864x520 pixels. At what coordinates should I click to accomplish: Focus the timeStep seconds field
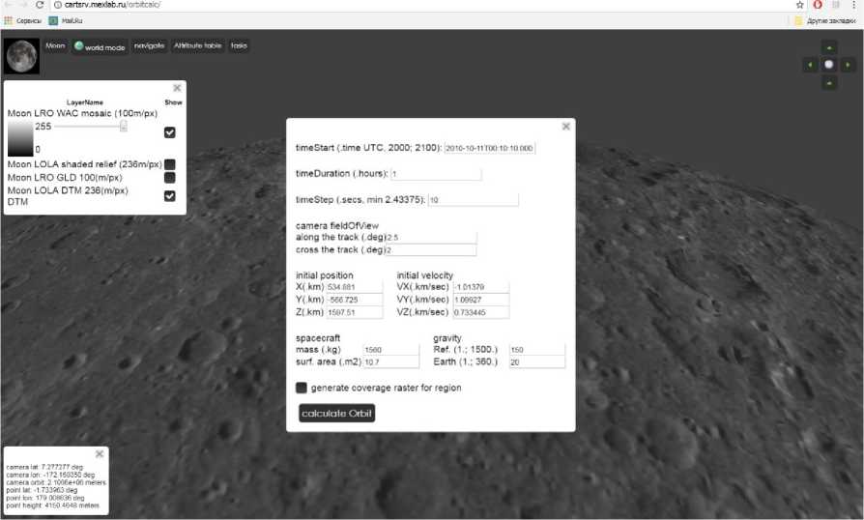[x=474, y=200]
